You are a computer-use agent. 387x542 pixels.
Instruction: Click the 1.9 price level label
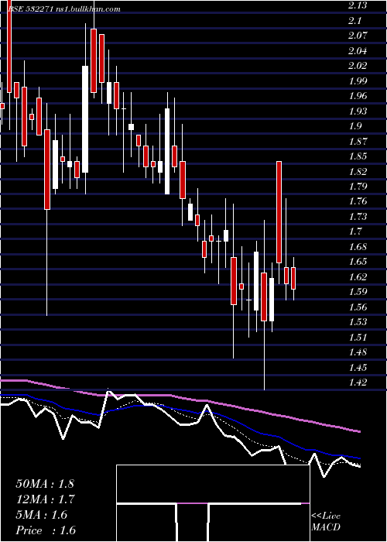[x=354, y=126]
